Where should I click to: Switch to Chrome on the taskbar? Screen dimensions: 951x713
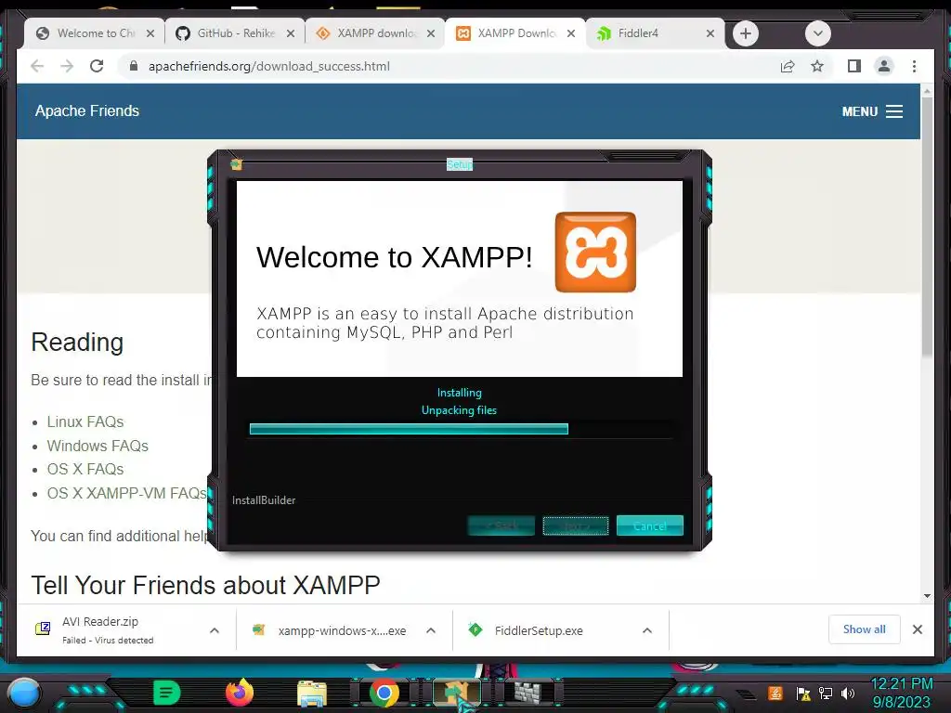(384, 693)
